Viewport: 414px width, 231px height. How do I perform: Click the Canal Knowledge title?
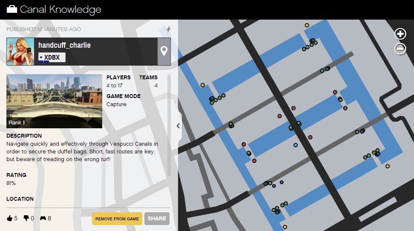(x=60, y=9)
